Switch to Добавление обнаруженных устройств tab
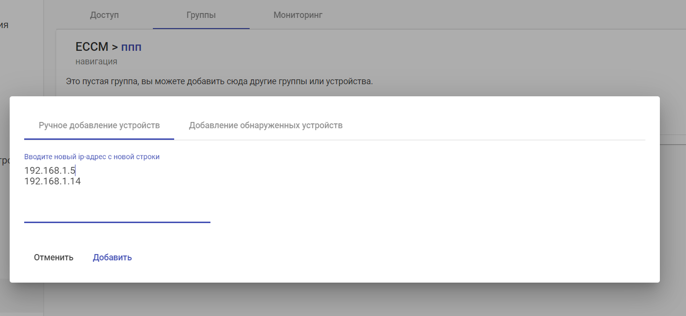 tap(266, 125)
